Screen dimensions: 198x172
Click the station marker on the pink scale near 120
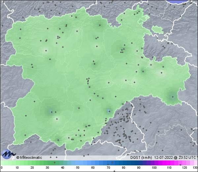pyautogui.click(x=180, y=165)
